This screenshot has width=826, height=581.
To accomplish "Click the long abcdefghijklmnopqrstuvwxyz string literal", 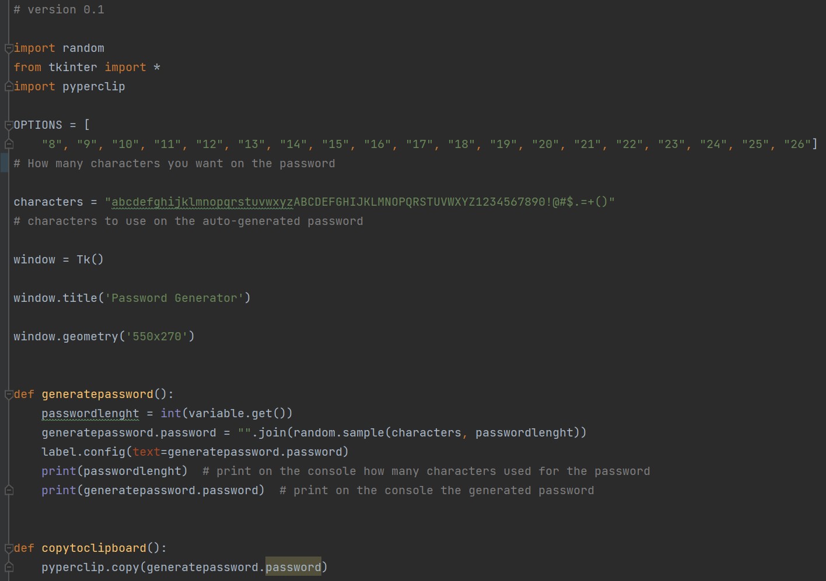I will click(x=360, y=202).
